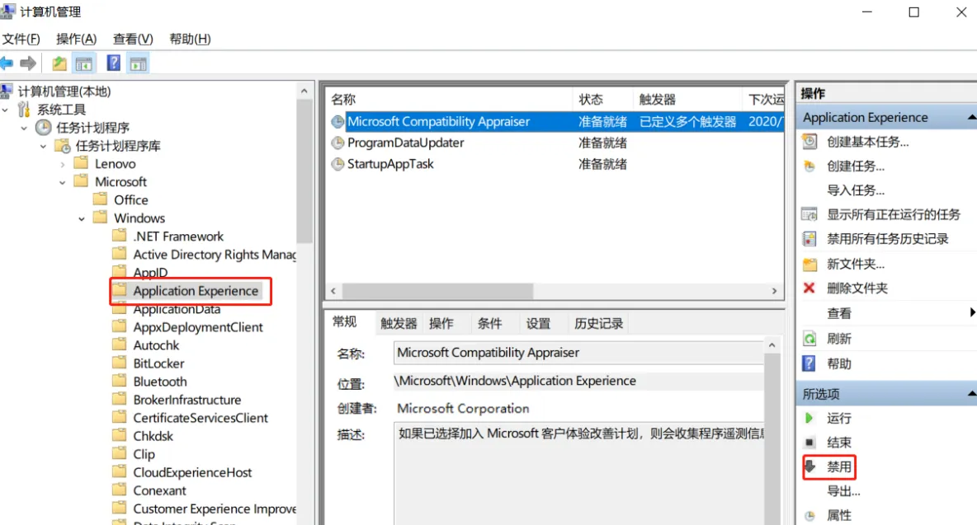This screenshot has height=525, width=977.
Task: Click the 描述 description text box
Action: (578, 474)
